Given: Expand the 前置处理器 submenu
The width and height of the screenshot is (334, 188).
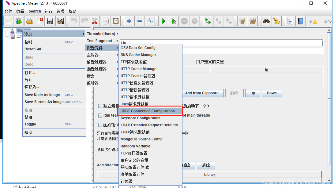Looking at the screenshot, I should coord(102,62).
